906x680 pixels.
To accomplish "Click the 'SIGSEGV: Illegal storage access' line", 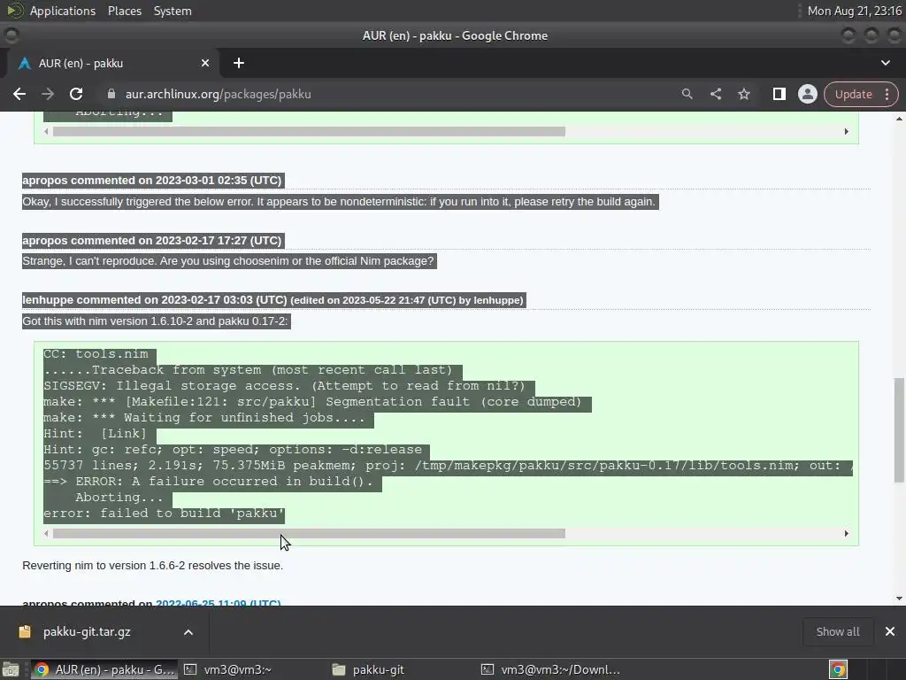I will [x=284, y=386].
